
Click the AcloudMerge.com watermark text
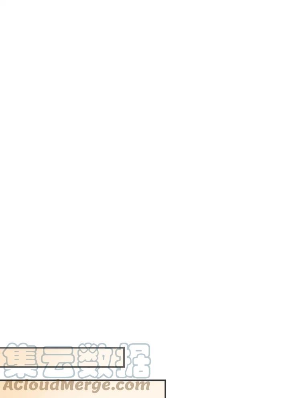tap(76, 386)
